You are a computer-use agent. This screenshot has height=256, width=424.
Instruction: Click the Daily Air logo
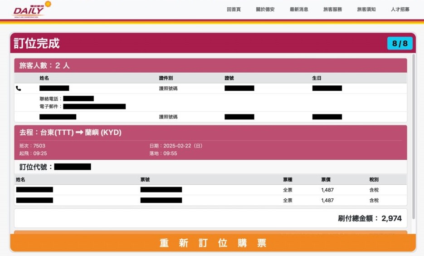[x=32, y=10]
